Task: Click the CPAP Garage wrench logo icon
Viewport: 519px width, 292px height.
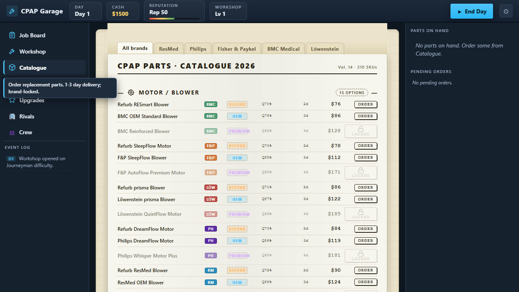Action: click(x=12, y=11)
